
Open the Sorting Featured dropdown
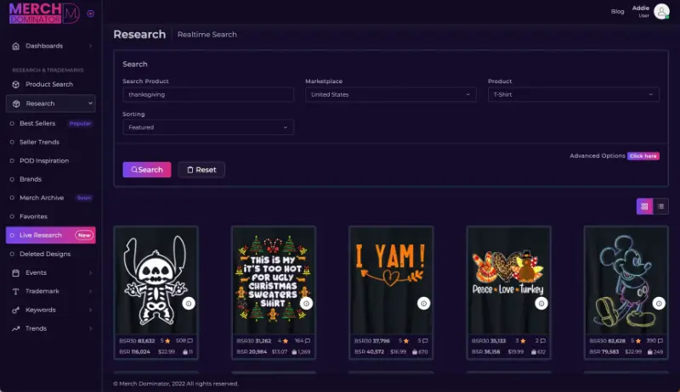(x=208, y=127)
